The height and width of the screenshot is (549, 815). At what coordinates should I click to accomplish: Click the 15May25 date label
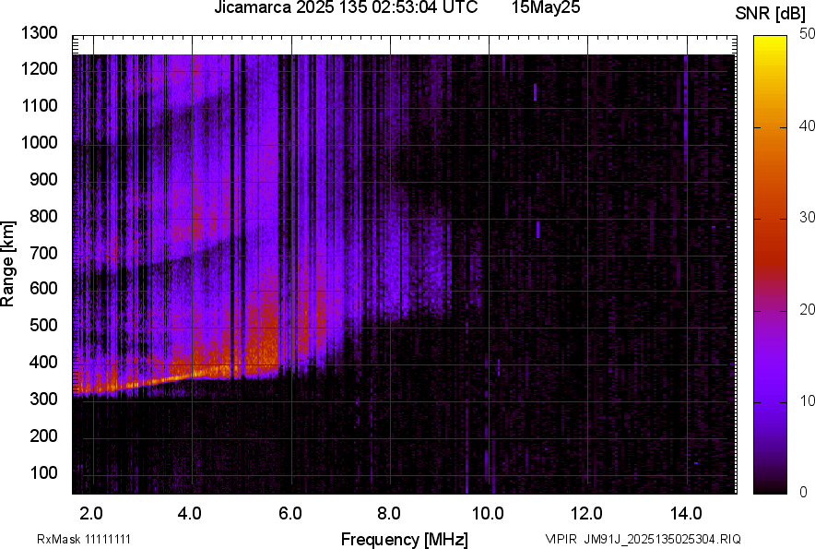545,8
